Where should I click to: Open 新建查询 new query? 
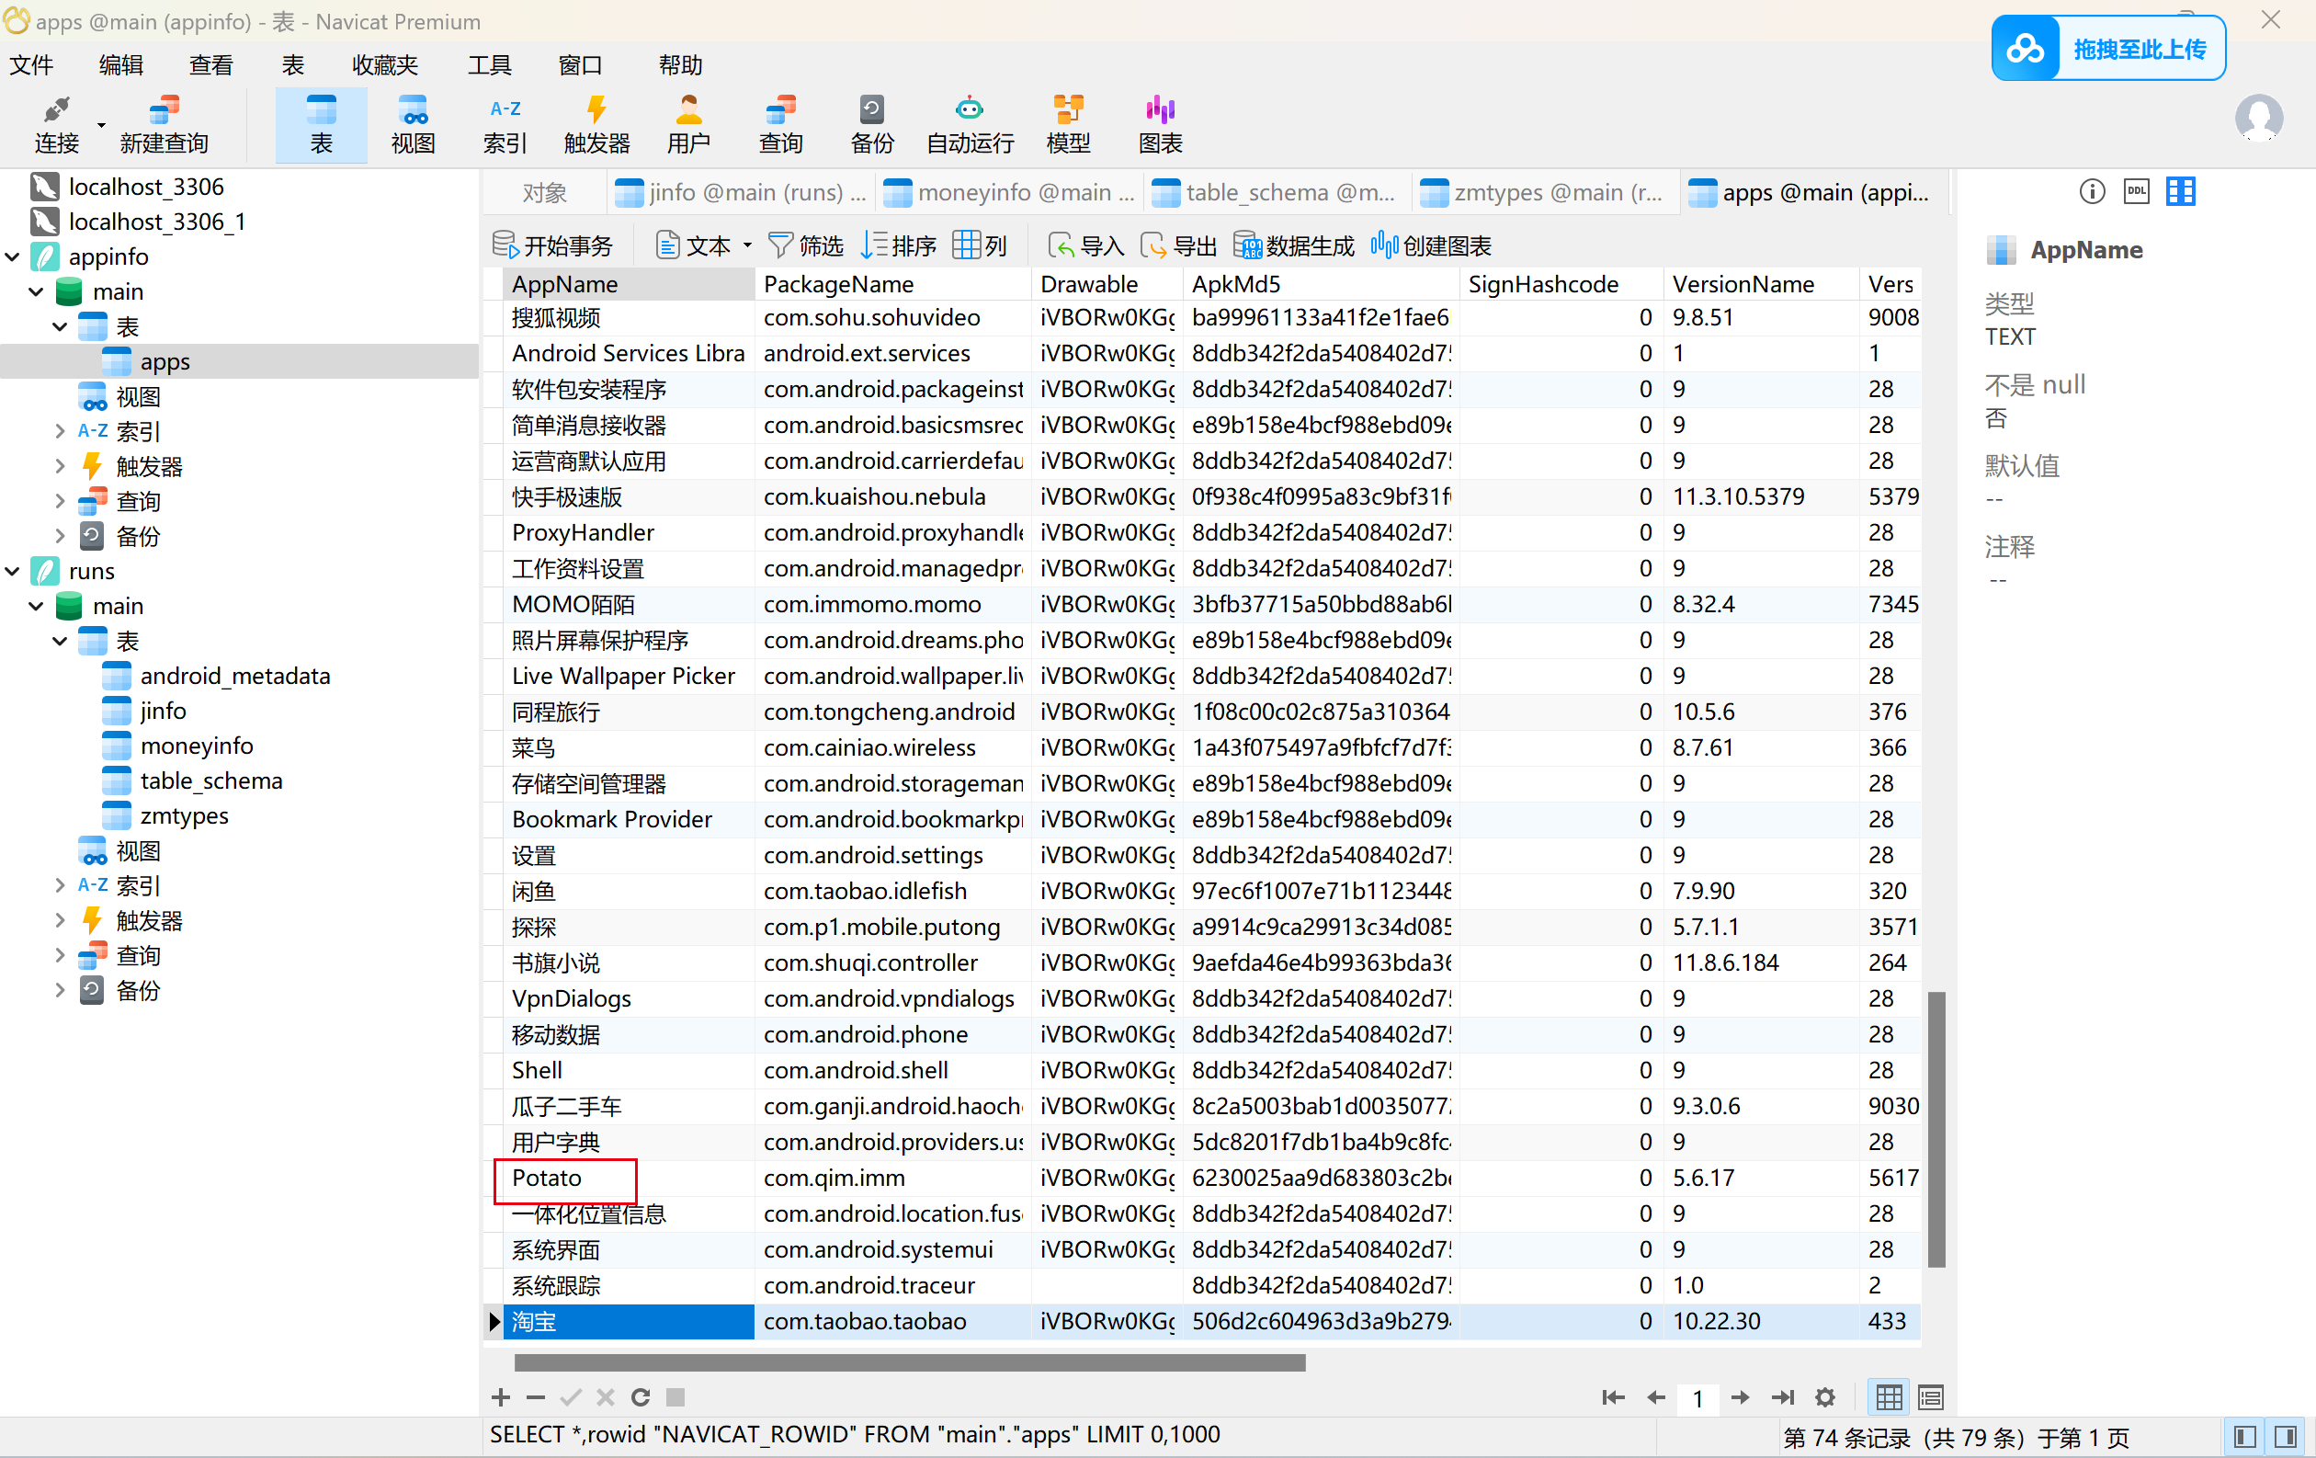tap(164, 124)
